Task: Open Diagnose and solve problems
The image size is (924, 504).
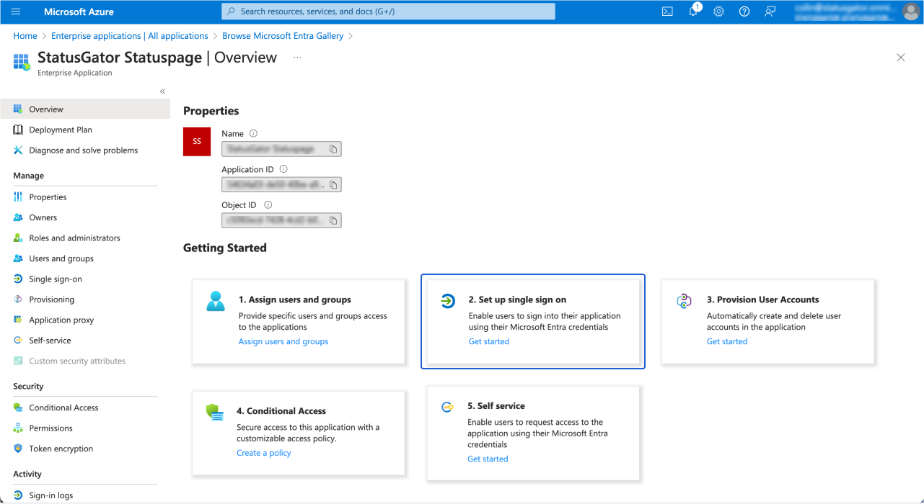Action: coord(85,150)
